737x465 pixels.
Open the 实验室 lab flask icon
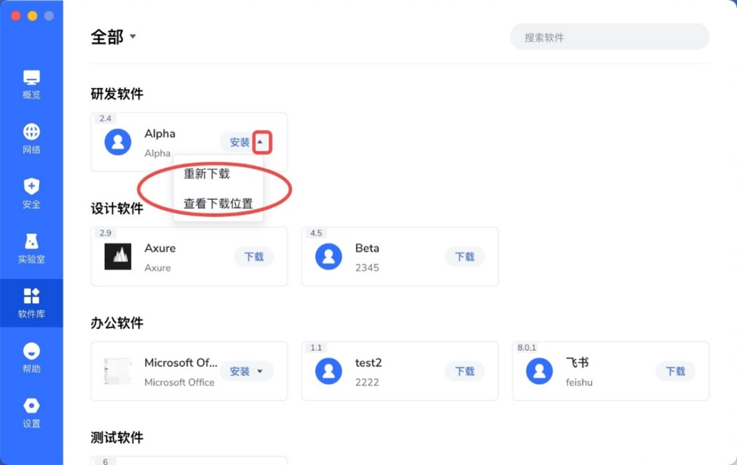click(32, 243)
